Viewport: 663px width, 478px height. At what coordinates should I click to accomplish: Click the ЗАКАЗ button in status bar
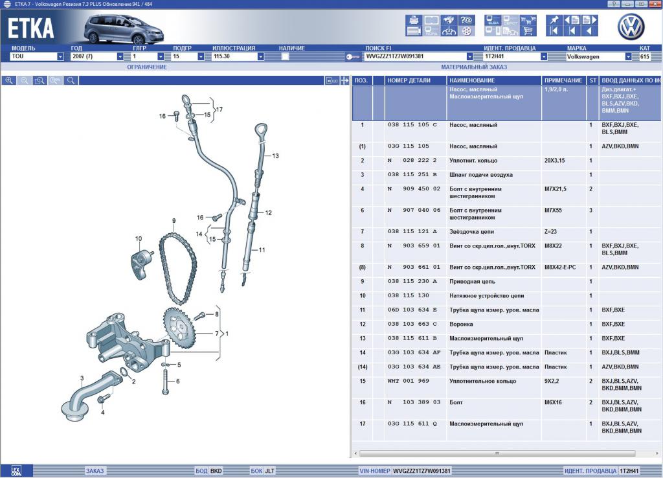click(95, 471)
